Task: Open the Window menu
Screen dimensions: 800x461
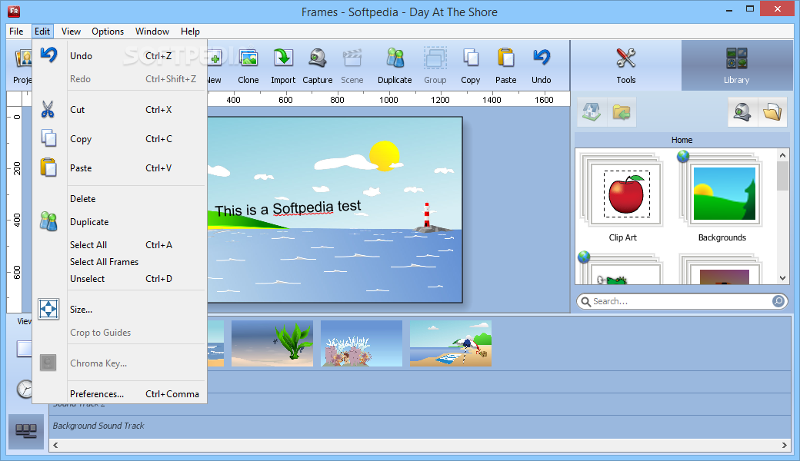Action: pyautogui.click(x=152, y=32)
